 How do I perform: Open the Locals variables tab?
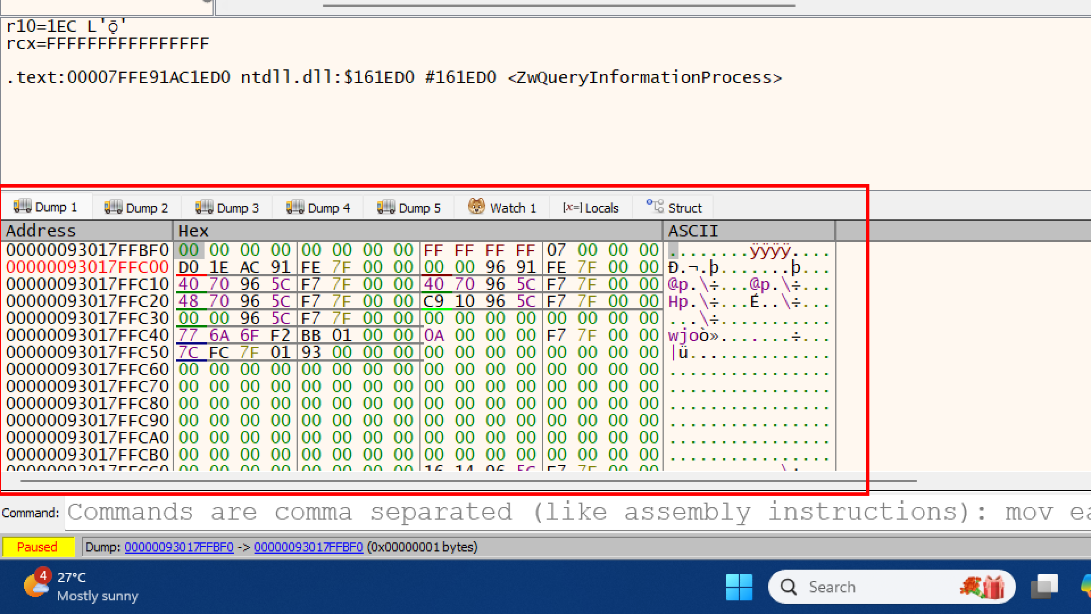[x=591, y=208]
